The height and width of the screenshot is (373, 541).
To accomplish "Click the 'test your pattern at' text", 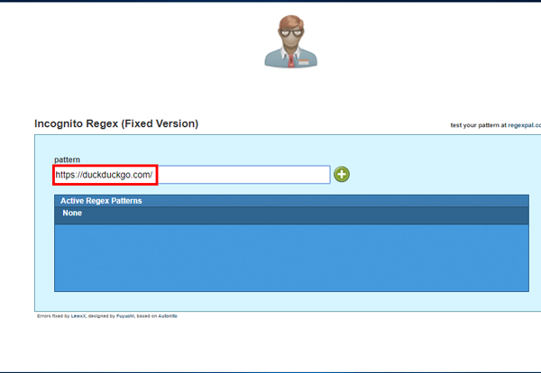I will pos(480,125).
